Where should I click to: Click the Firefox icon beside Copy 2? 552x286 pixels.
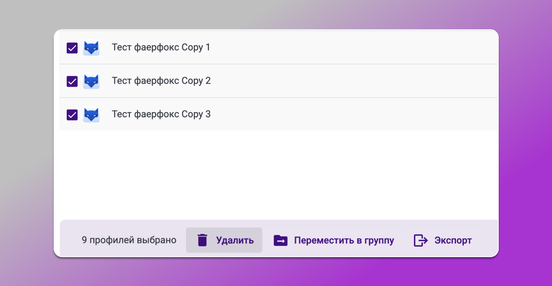91,81
